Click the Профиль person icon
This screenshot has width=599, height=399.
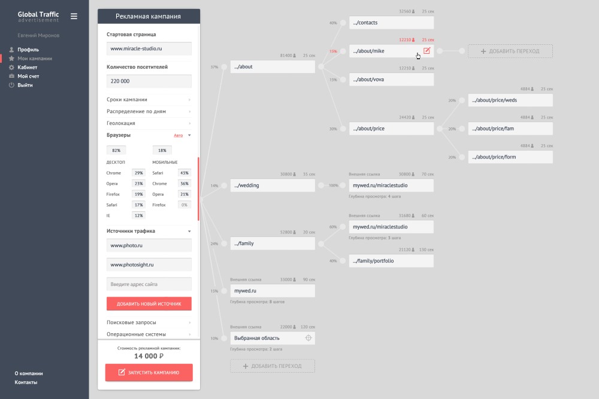click(x=11, y=50)
